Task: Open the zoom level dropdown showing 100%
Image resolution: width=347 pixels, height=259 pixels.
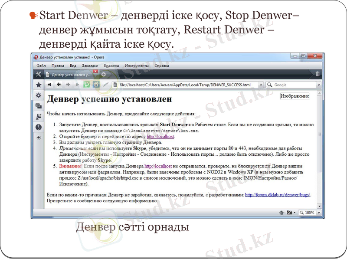Action: pos(318,212)
